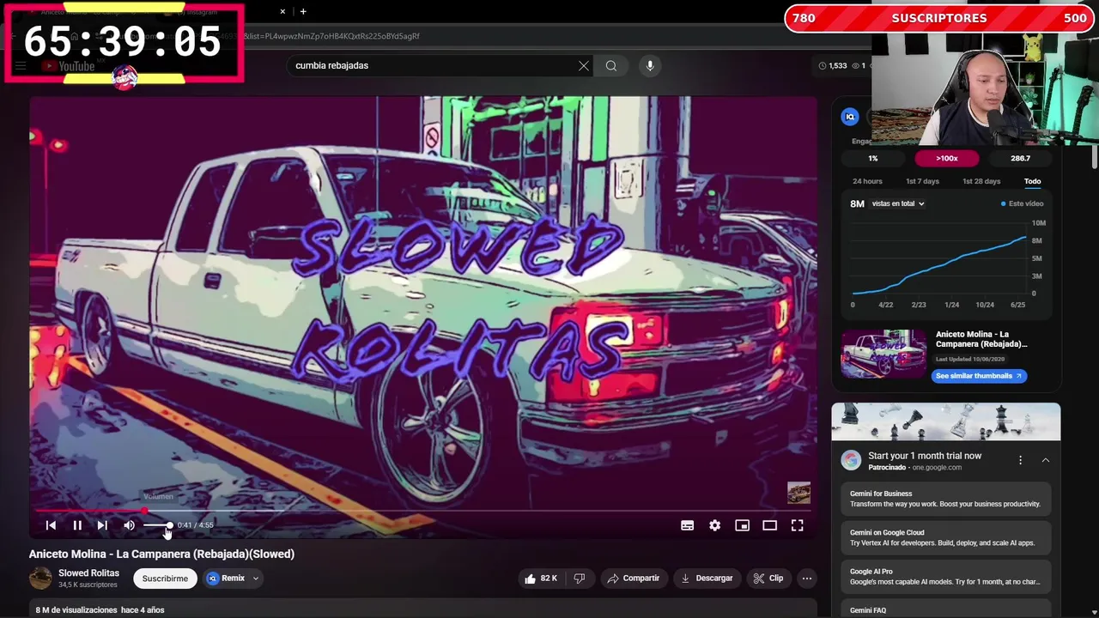Open the 'vistas en total' dropdown
This screenshot has height=618, width=1099.
click(898, 203)
